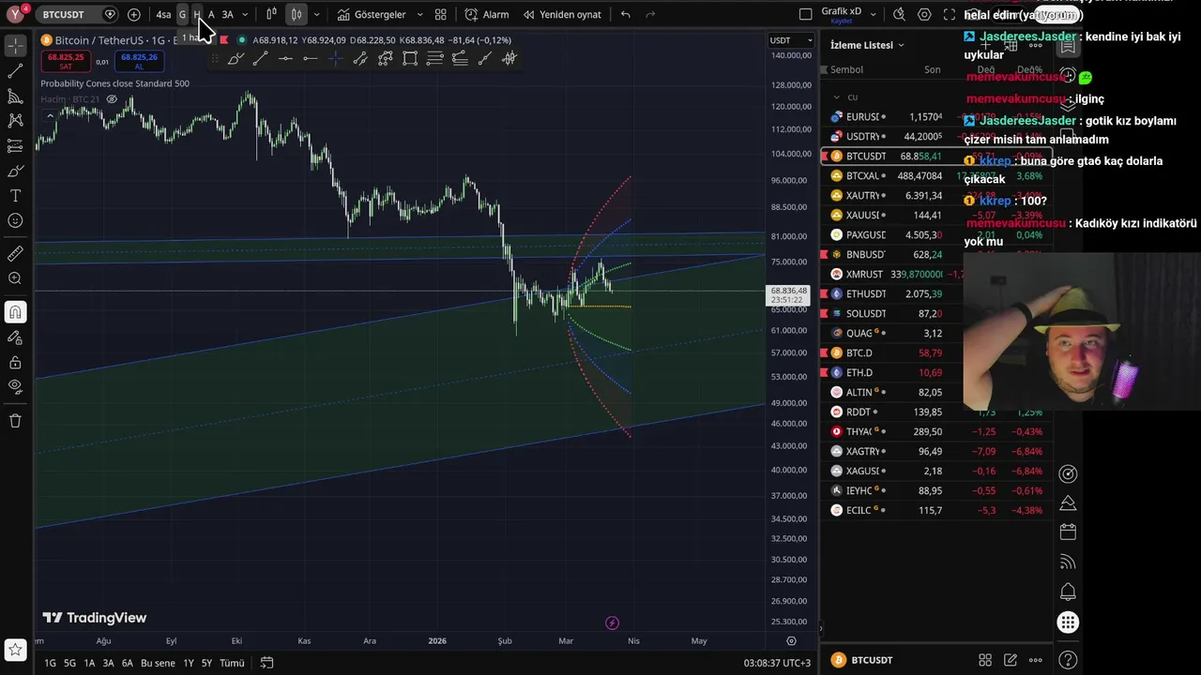Screen dimensions: 1201x675
Task: Select the 4sa timeframe
Action: tap(163, 14)
